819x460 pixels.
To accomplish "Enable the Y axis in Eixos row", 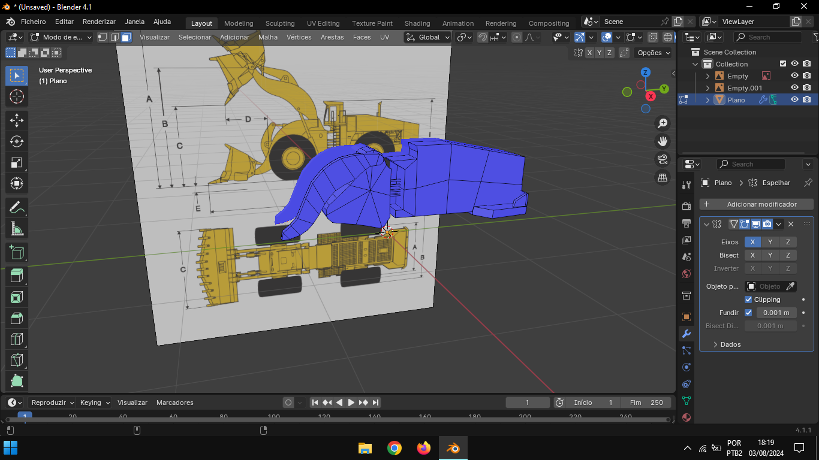I will point(770,242).
